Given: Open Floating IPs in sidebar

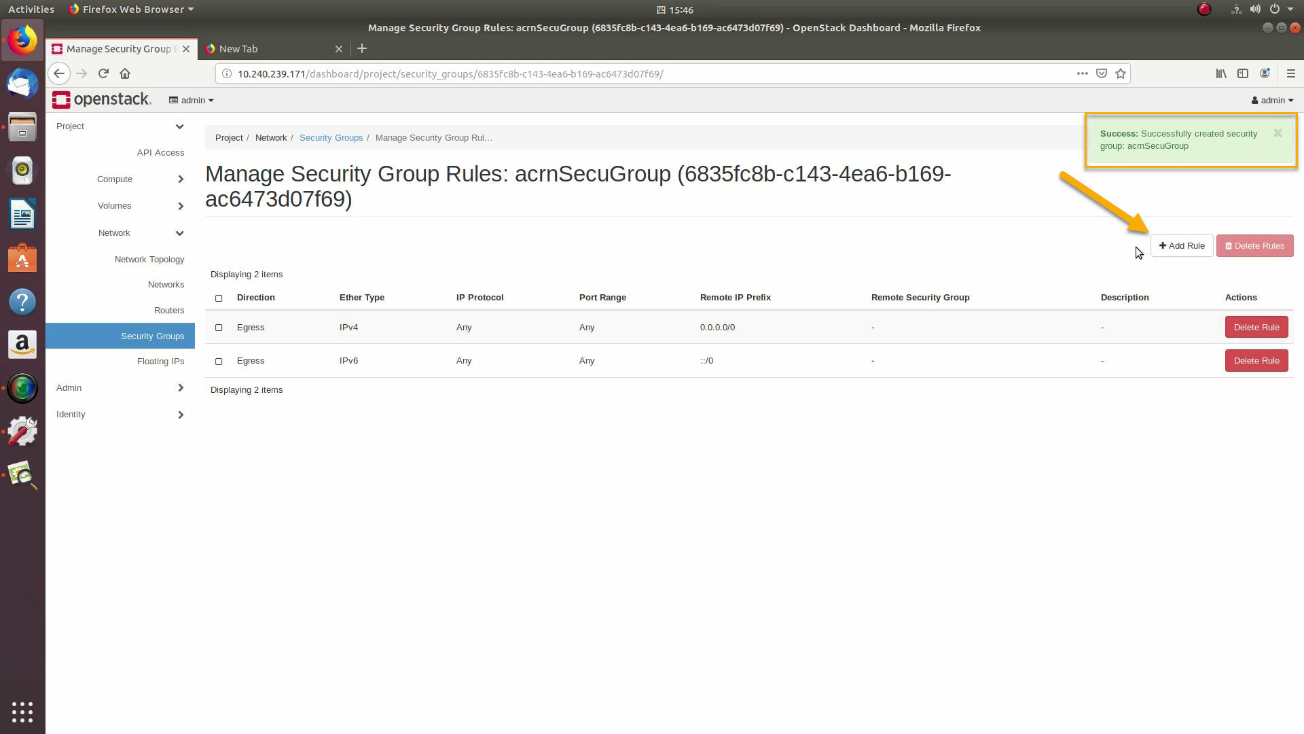Looking at the screenshot, I should pos(160,362).
